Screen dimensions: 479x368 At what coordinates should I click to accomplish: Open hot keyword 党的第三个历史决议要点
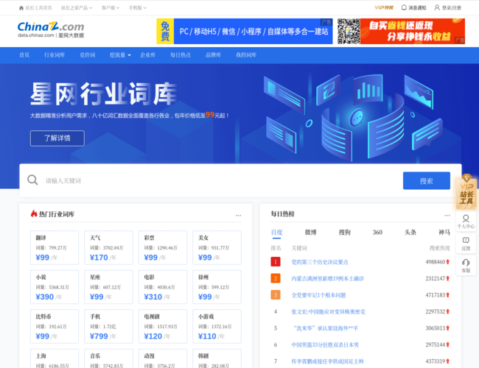[320, 262]
